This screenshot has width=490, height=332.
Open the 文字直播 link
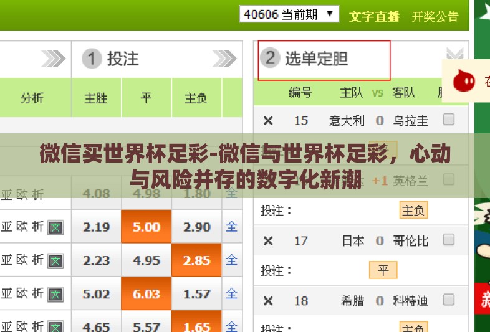coord(374,16)
